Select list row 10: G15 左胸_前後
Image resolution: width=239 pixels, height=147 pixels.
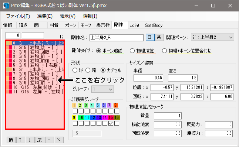click(35, 87)
